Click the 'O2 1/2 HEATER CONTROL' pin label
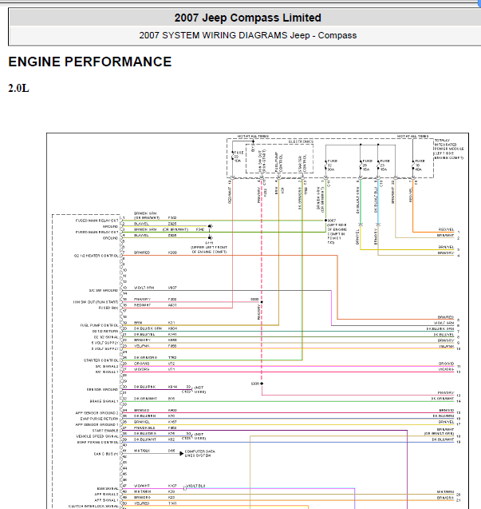 point(97,256)
